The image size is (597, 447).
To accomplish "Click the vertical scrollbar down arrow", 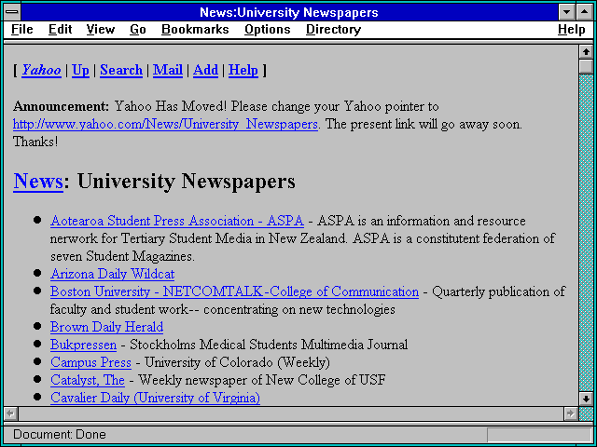I will pyautogui.click(x=586, y=399).
